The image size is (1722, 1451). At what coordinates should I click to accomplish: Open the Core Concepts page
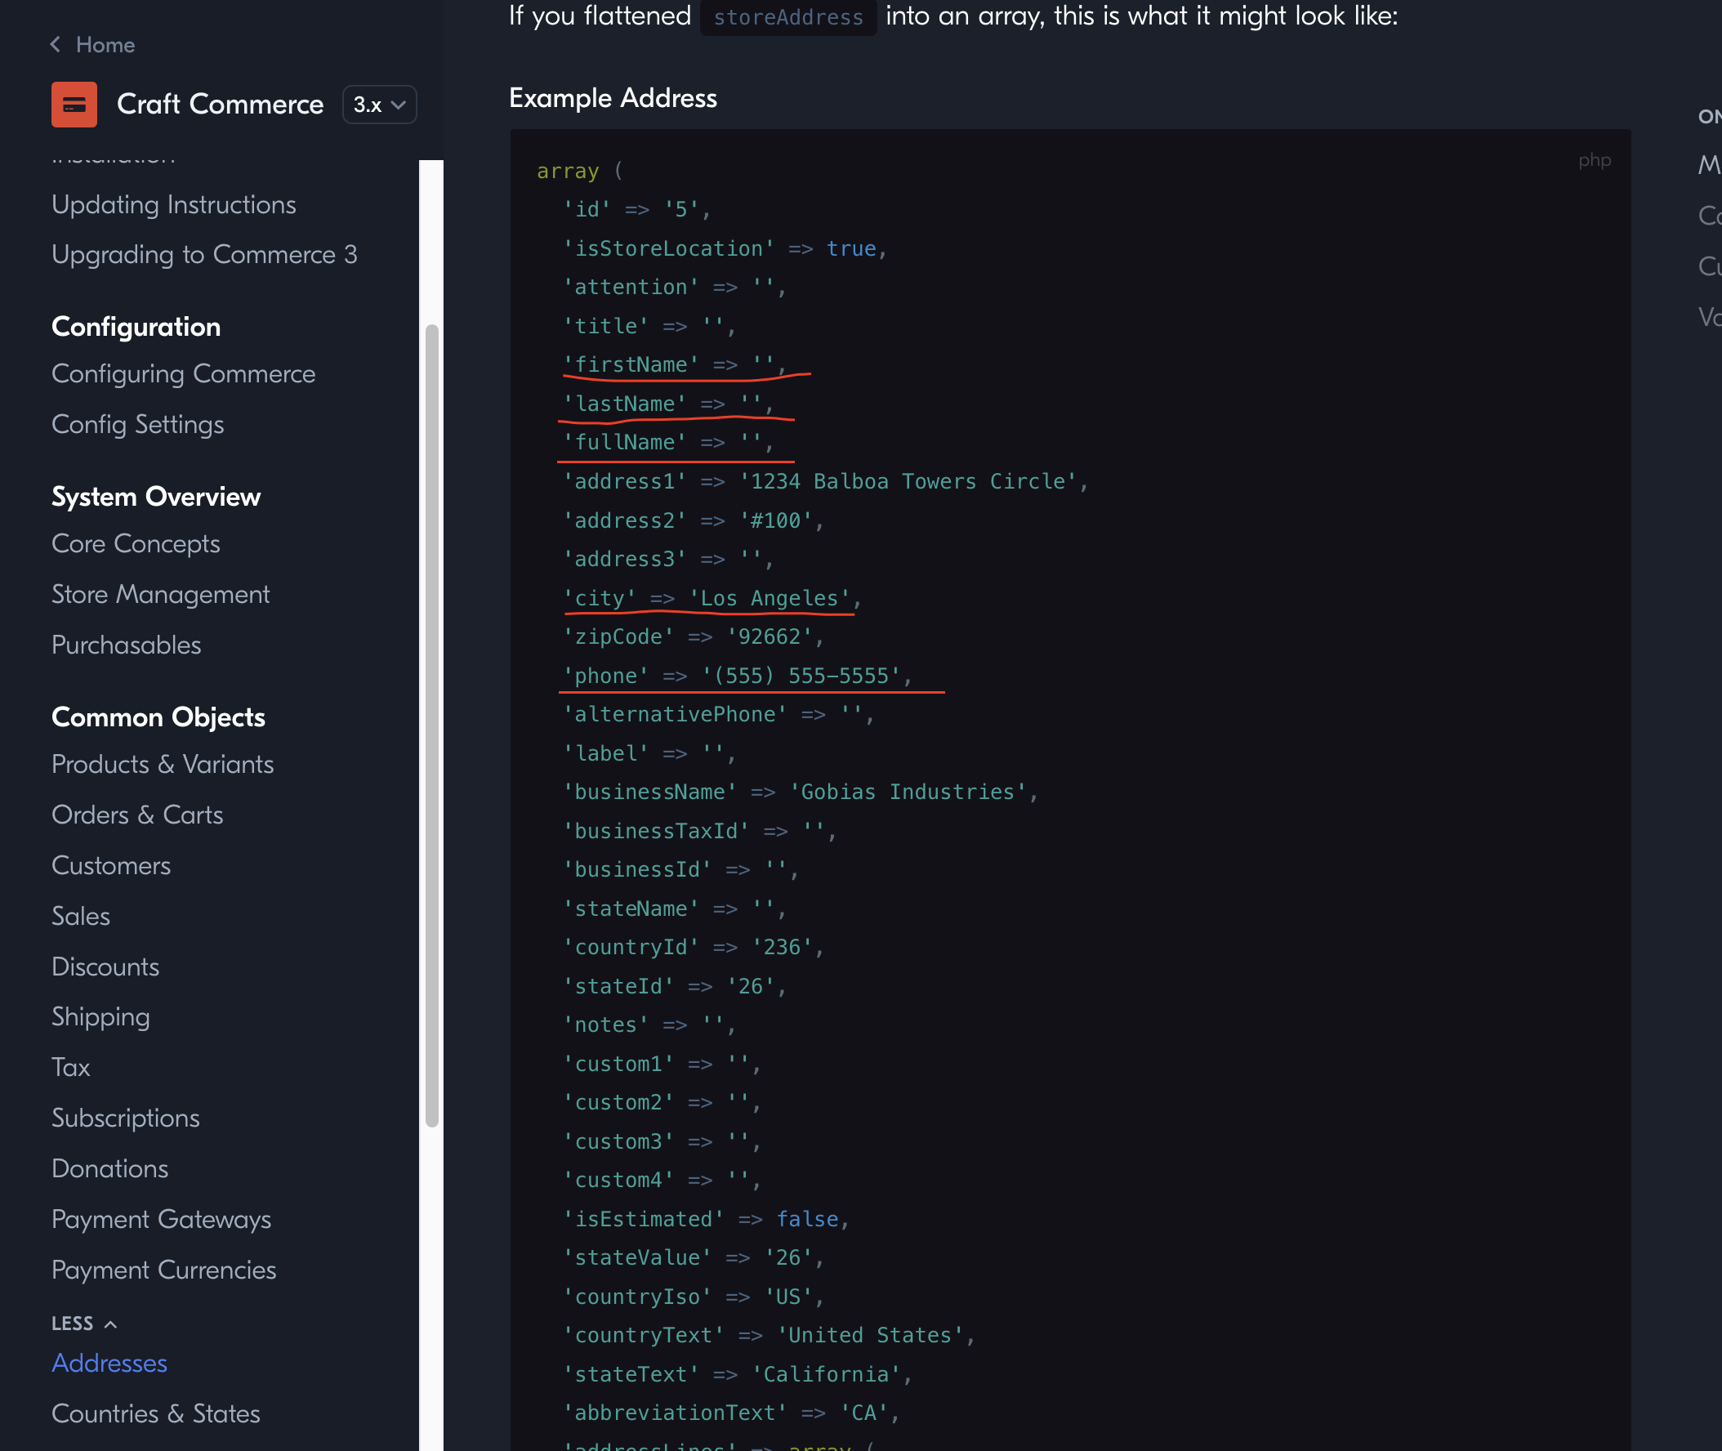(136, 542)
